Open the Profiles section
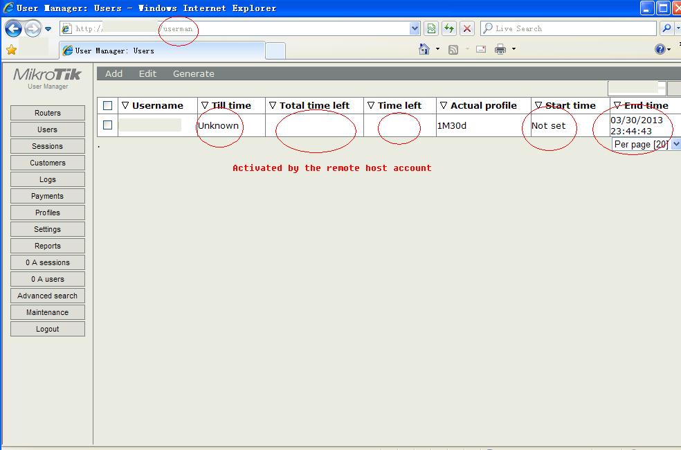This screenshot has height=450, width=681. point(48,213)
